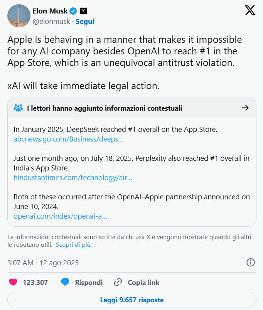Click the Scopri di più link
263x310 pixels.
[74, 244]
